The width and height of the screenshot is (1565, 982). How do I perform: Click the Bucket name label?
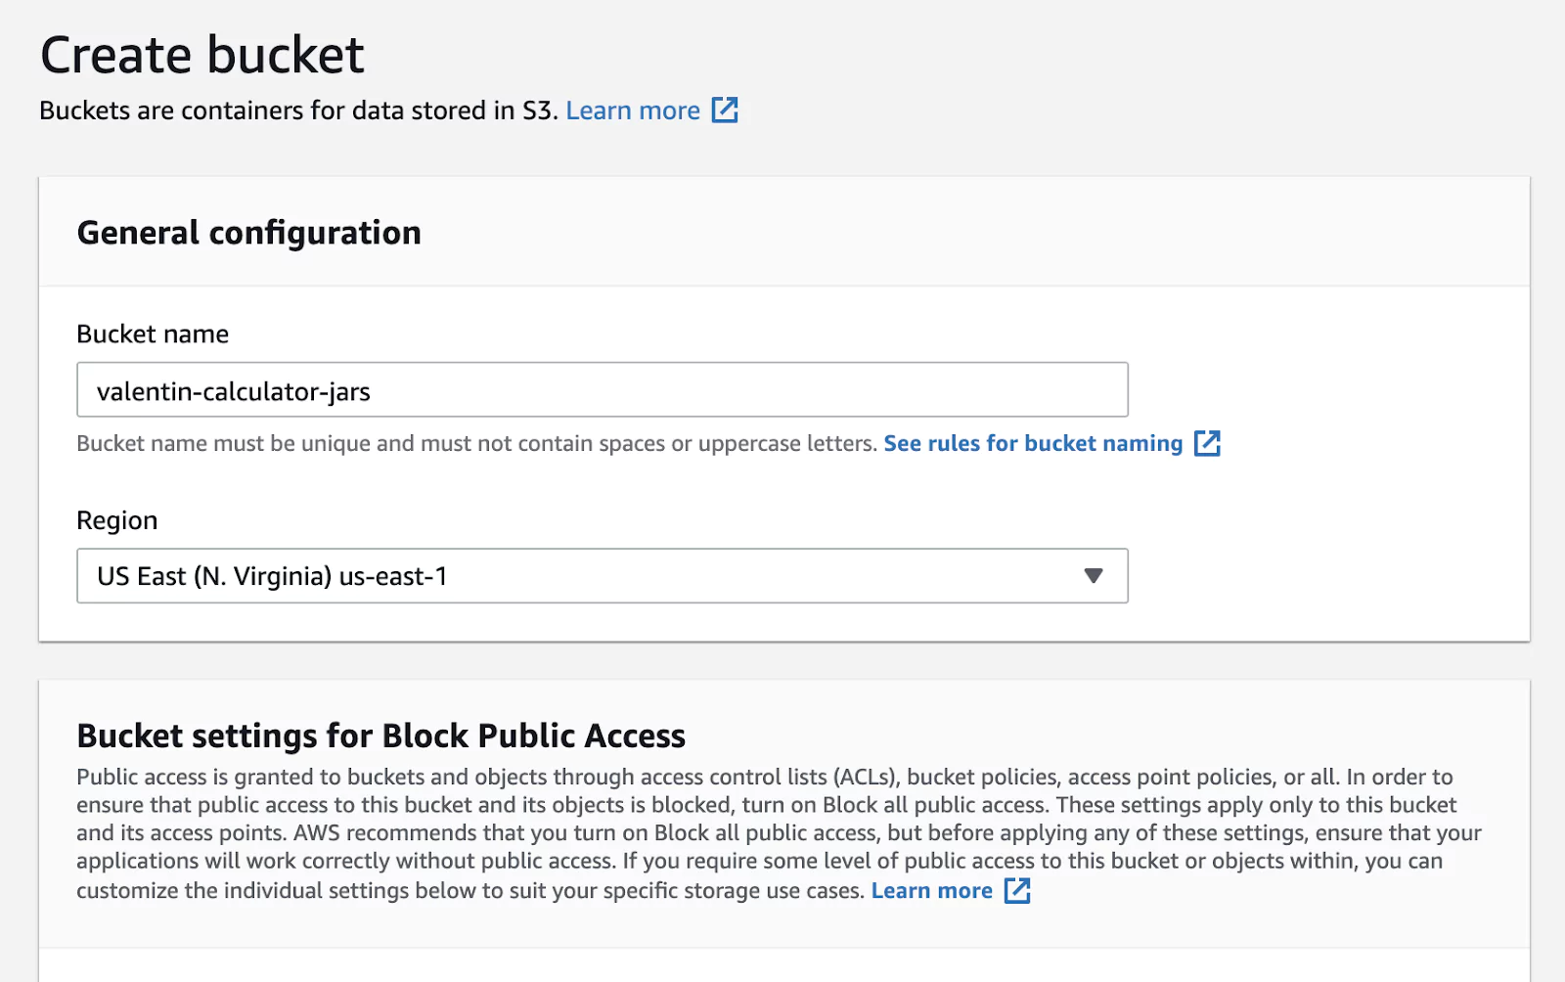(153, 335)
